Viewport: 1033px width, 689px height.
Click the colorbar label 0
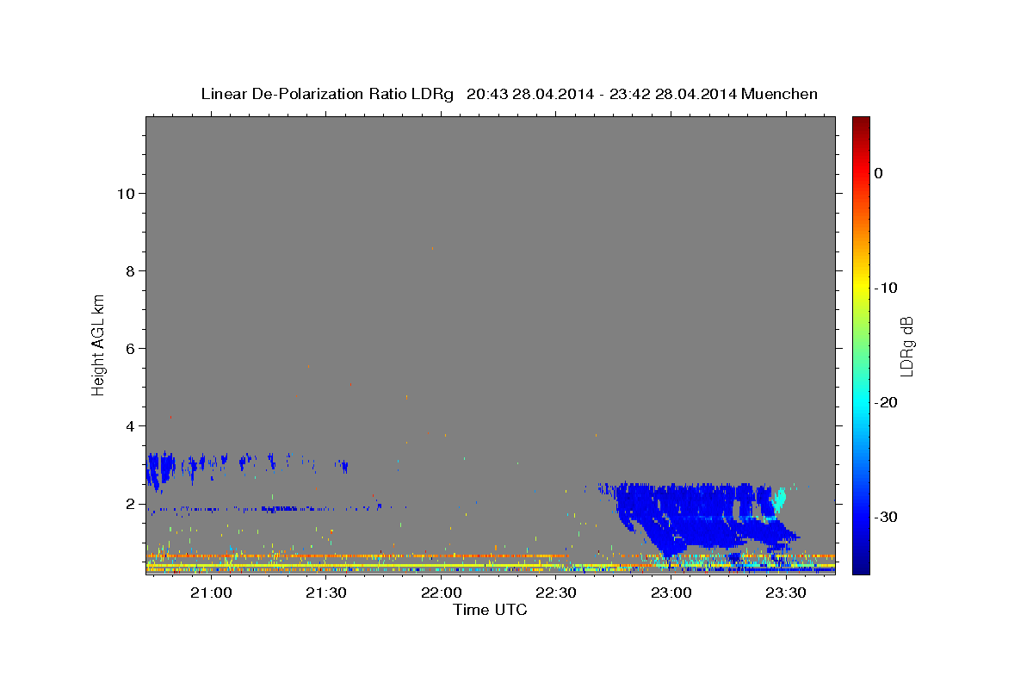879,173
